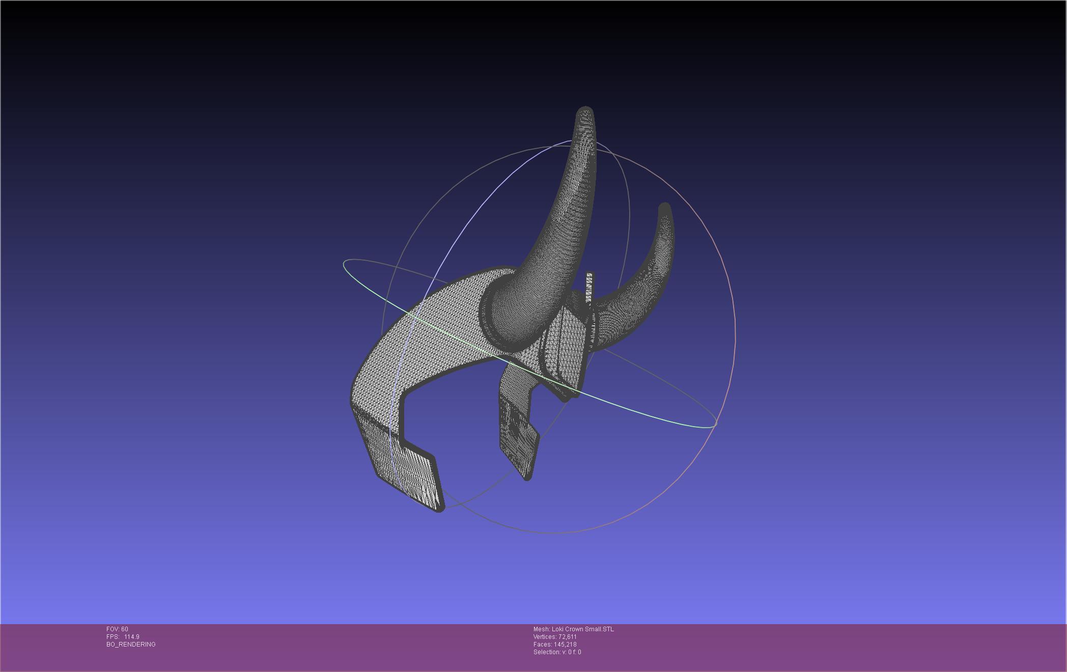Click the 'BO_RENDERING' status label
The image size is (1067, 672).
tap(131, 645)
